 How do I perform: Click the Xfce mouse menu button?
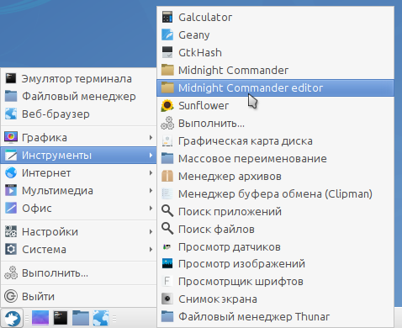click(x=12, y=318)
